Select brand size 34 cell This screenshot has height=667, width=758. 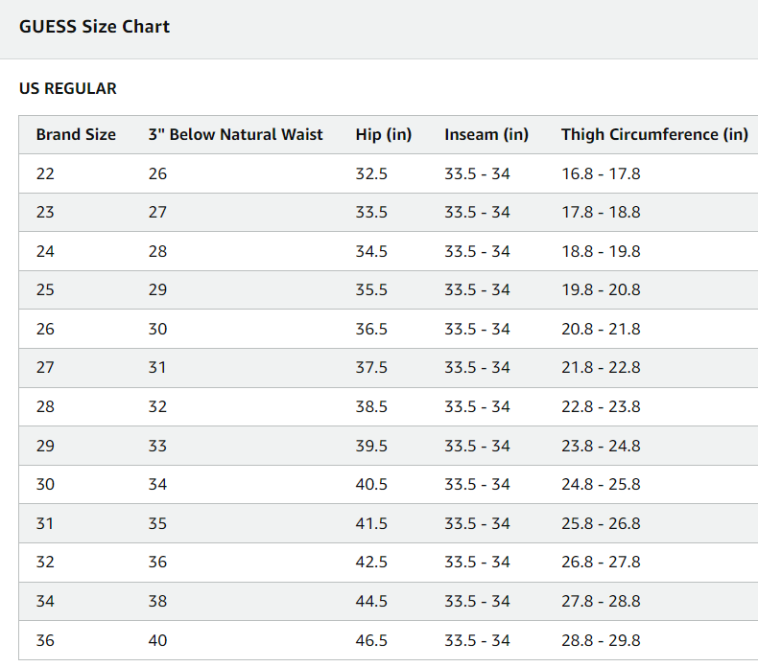pos(45,601)
